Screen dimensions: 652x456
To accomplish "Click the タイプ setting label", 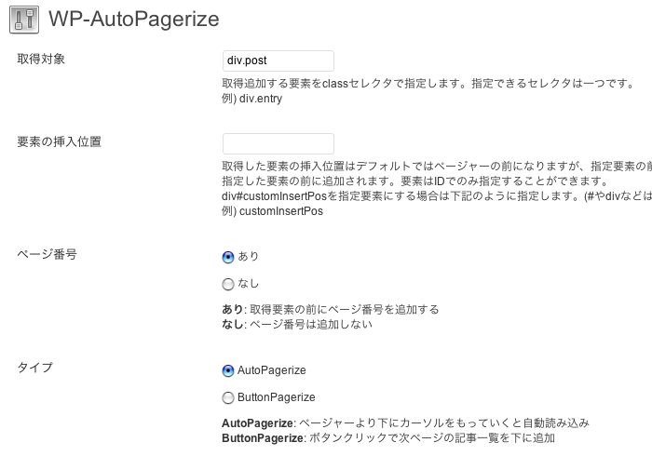I will 35,368.
